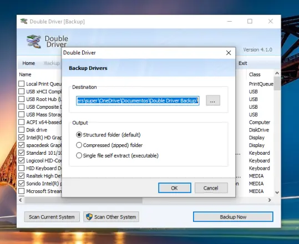Check the USB xHCI Compliant checkbox
The height and width of the screenshot is (244, 299).
pos(21,91)
